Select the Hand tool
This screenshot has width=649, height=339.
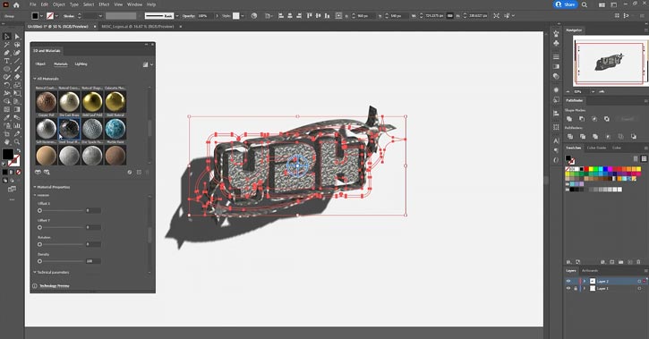(6, 142)
